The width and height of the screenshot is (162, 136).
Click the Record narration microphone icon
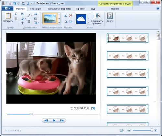pyautogui.click(x=29, y=15)
